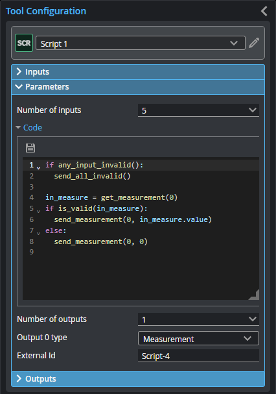Open the Script 1 tool selector dropdown
Viewport: 276px width, 394px height.
[141, 43]
